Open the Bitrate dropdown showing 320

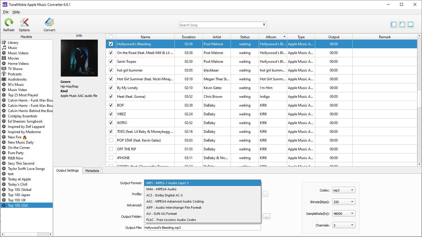[344, 202]
